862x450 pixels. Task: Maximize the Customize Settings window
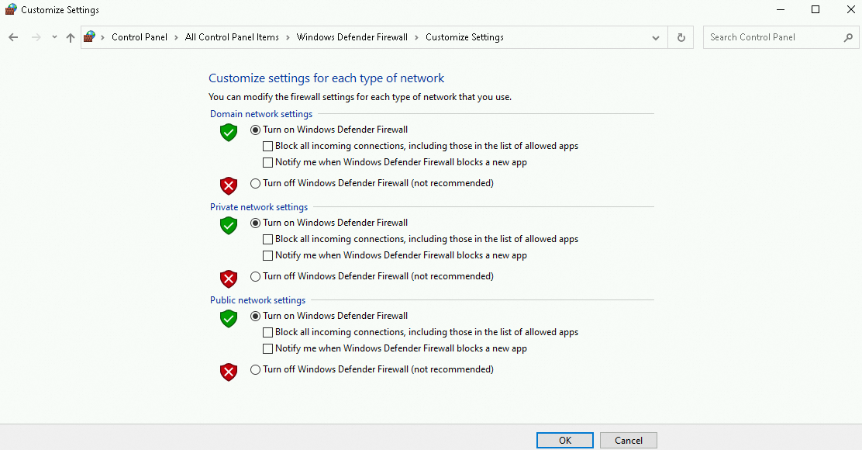point(815,9)
